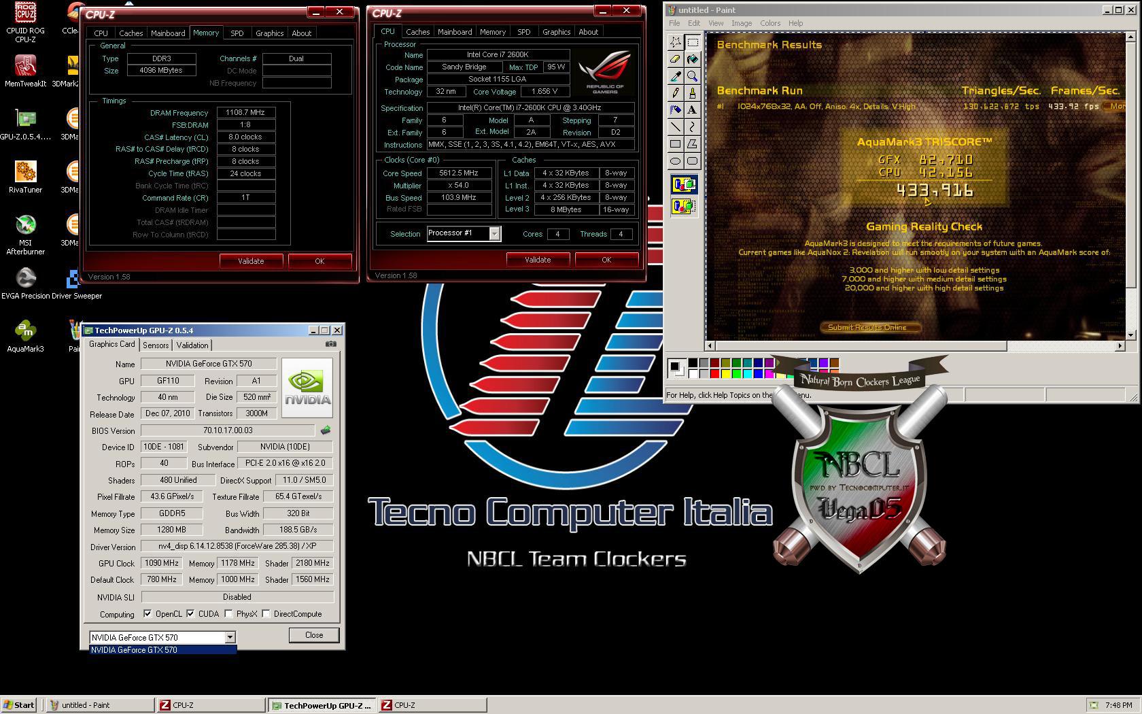Click the GPU-Z Name field GeForce GTX 570

[209, 364]
